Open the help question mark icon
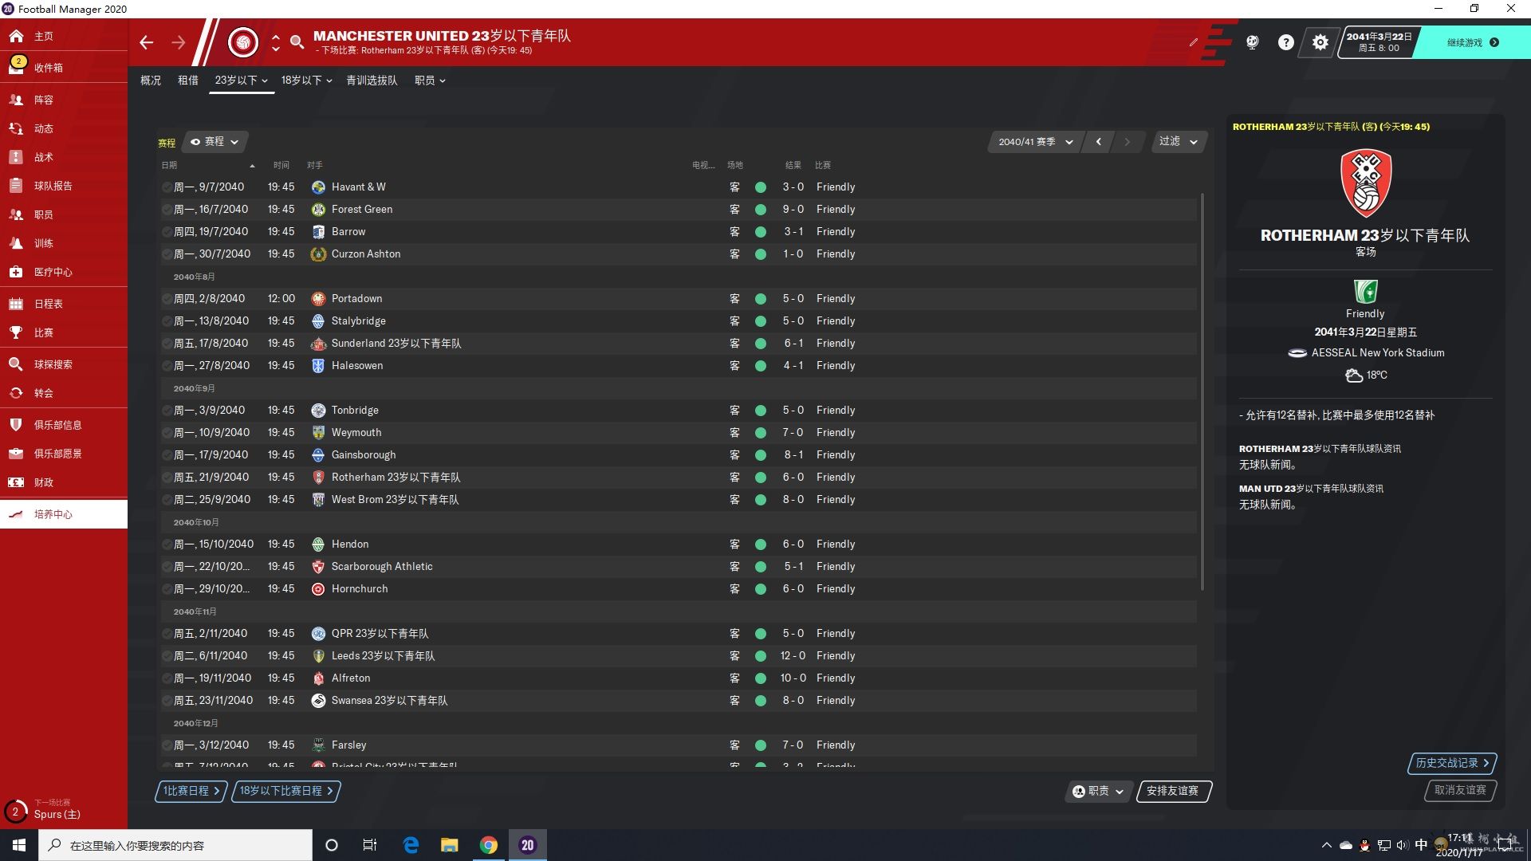 1285,42
